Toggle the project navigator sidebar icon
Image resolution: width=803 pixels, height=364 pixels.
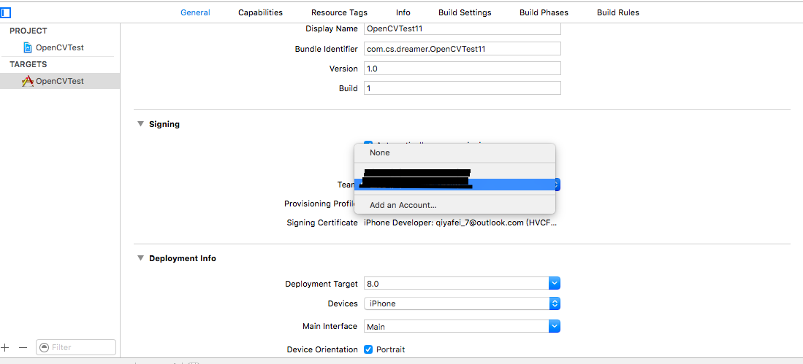[x=5, y=13]
